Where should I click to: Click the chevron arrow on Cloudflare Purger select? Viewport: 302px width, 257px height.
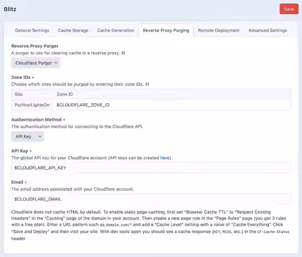coord(56,63)
